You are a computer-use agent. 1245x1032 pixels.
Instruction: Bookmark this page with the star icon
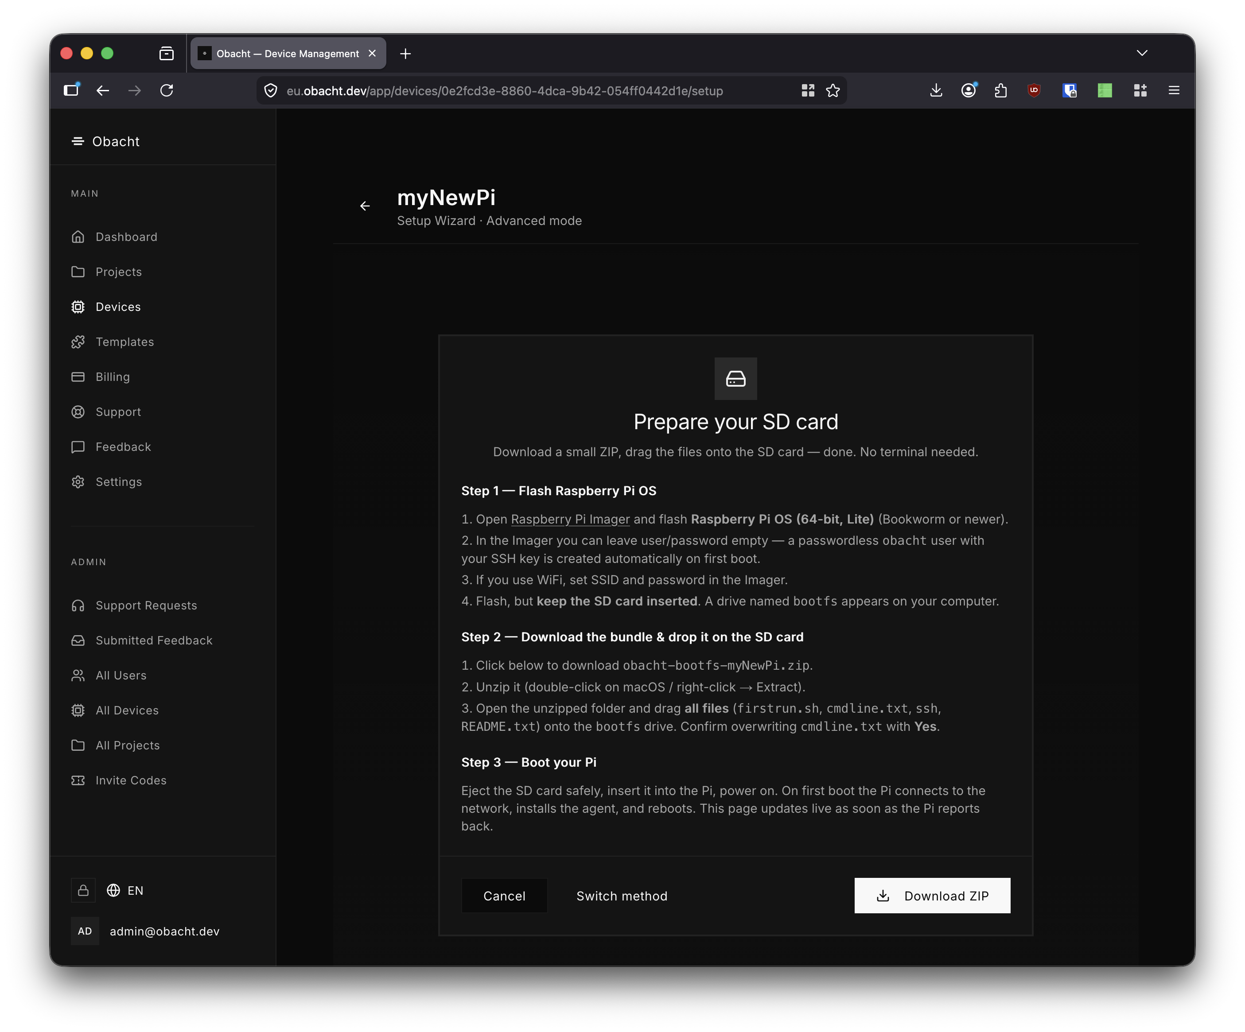pos(833,90)
